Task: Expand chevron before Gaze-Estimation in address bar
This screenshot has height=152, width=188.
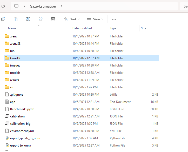Action: click(x=24, y=6)
